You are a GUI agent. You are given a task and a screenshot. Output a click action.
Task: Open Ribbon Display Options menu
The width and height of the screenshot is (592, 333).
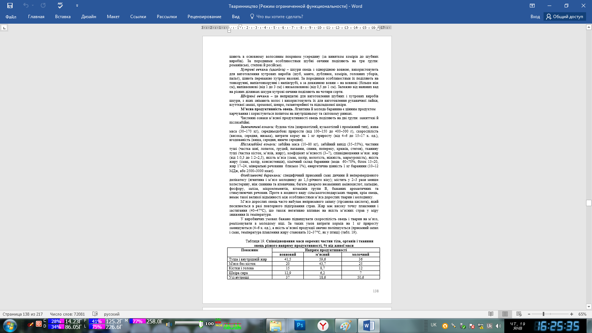[532, 6]
